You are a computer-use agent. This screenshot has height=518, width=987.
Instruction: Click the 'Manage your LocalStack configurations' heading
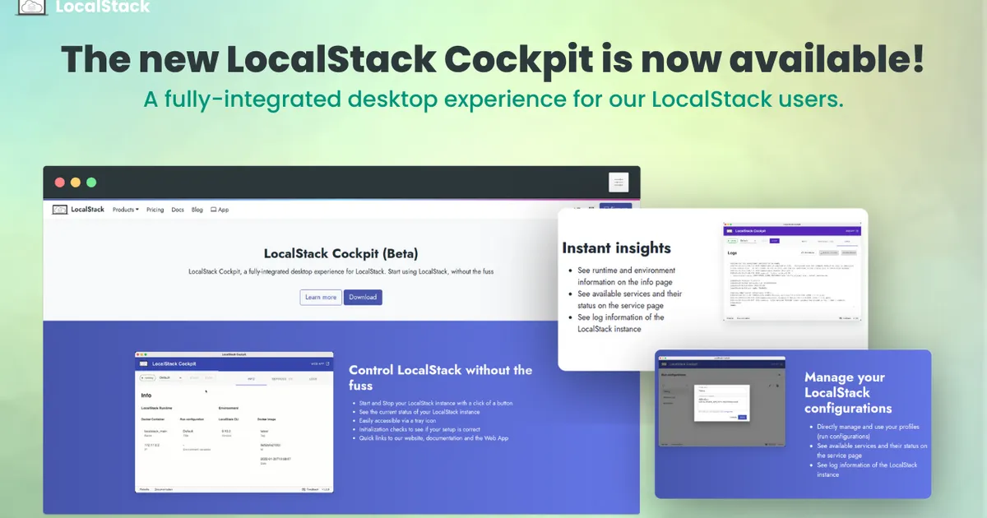pos(848,392)
